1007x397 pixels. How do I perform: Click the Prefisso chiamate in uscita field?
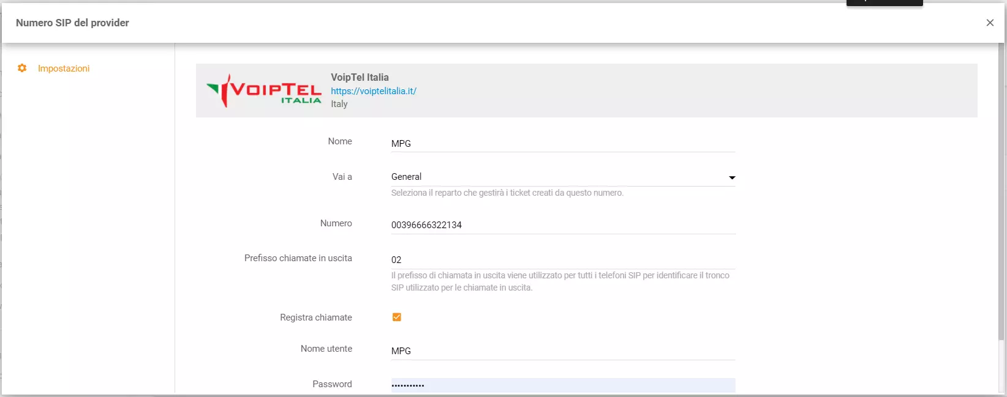(562, 260)
